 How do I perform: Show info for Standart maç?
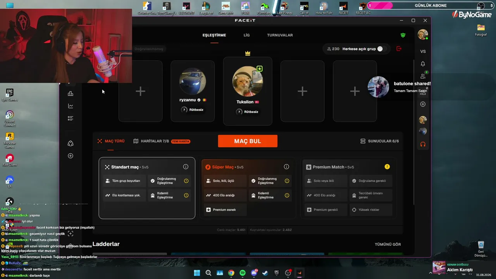[x=186, y=167]
